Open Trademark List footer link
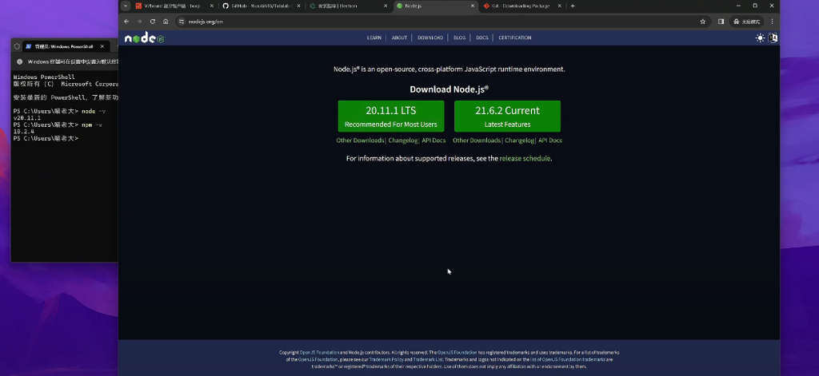Viewport: 819px width, 376px height. click(x=428, y=359)
